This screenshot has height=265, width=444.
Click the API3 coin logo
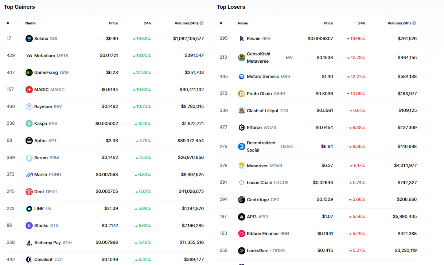[242, 217]
